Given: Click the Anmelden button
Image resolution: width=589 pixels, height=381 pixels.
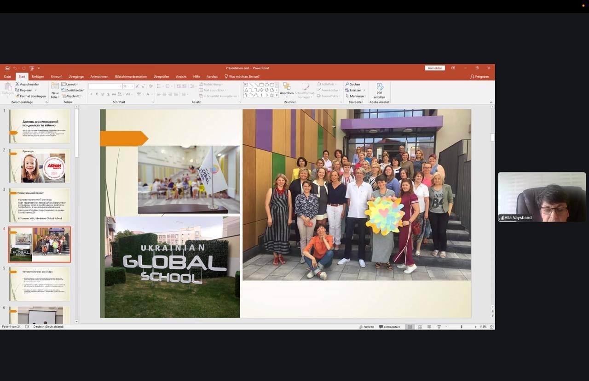Looking at the screenshot, I should click(435, 68).
